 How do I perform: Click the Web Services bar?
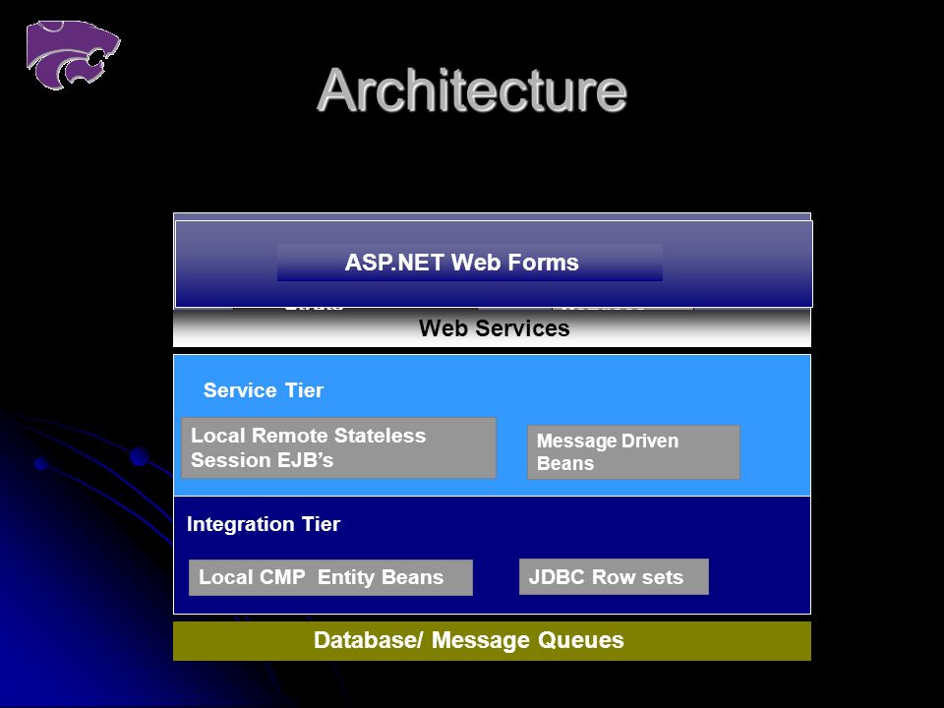point(492,328)
